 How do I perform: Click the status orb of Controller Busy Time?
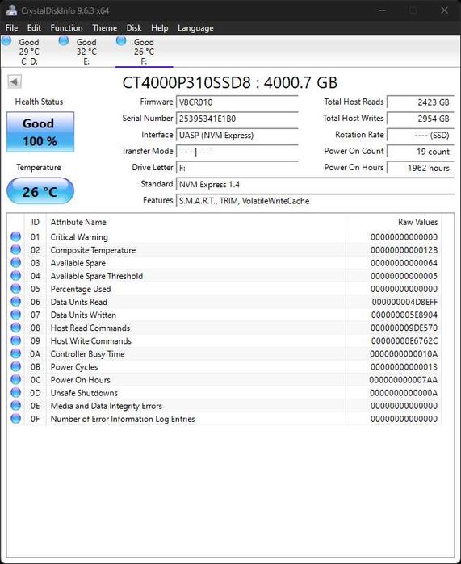(16, 353)
